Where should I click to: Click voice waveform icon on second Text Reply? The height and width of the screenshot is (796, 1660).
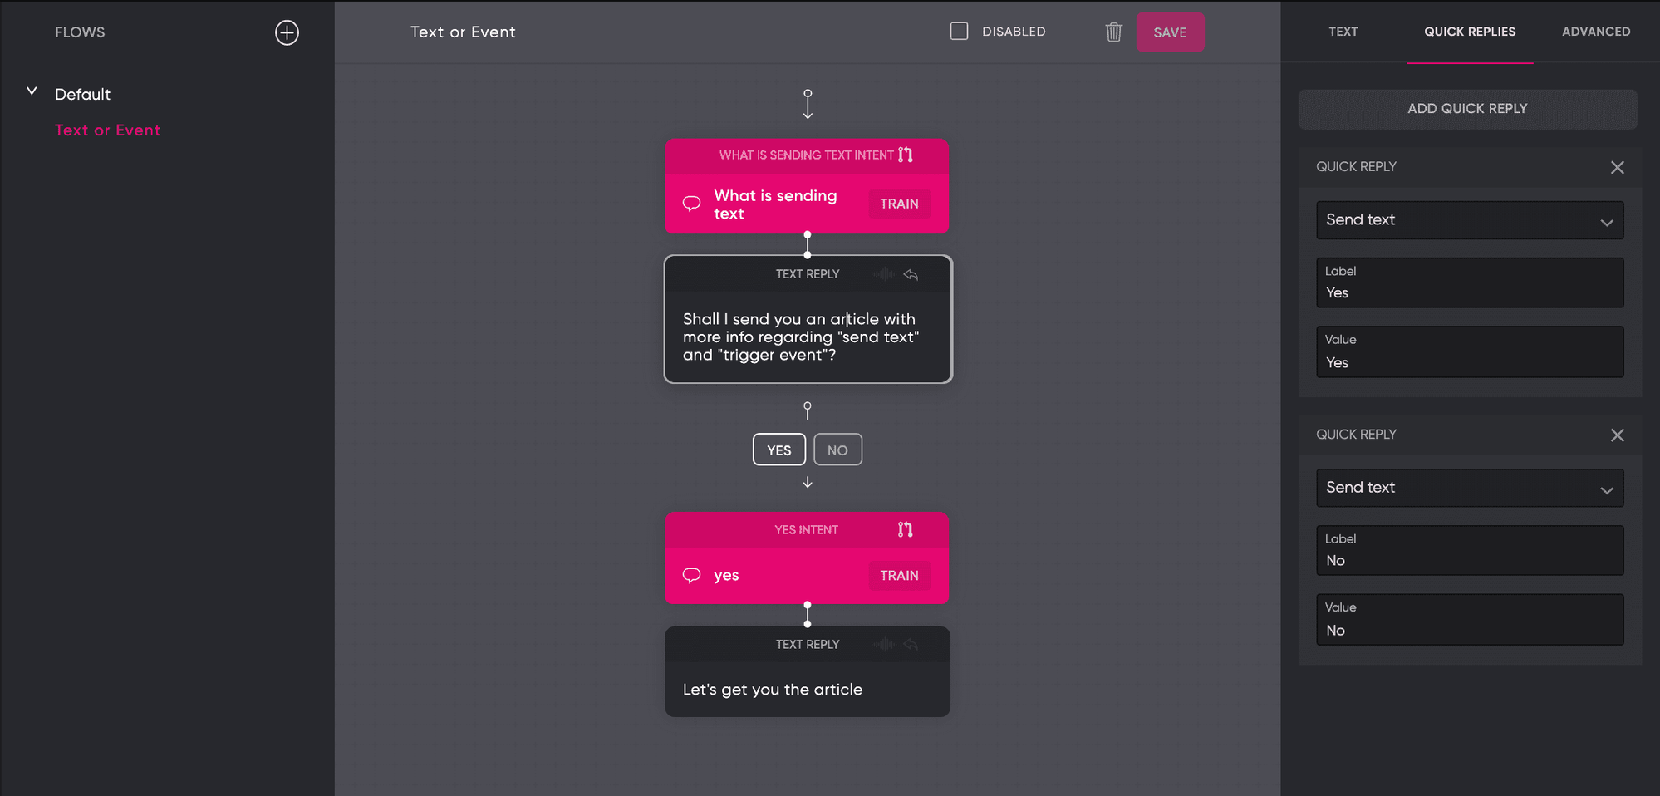(x=884, y=645)
